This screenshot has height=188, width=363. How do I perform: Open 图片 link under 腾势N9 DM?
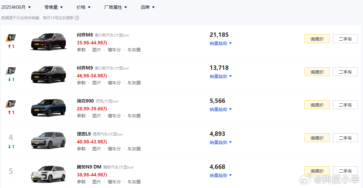click(97, 182)
